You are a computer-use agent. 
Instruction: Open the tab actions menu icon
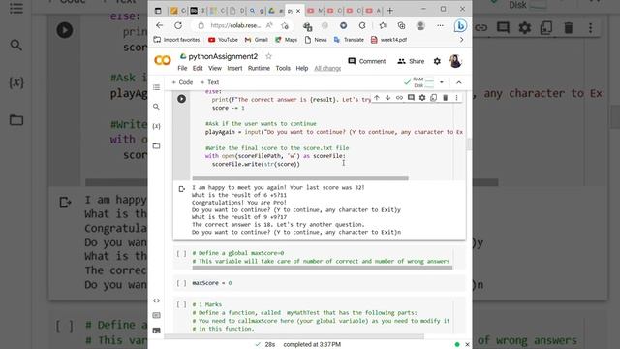pos(158,11)
